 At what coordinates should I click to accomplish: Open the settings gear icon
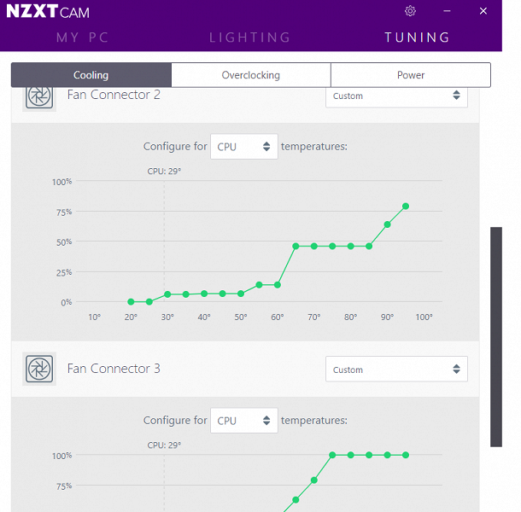pos(411,11)
